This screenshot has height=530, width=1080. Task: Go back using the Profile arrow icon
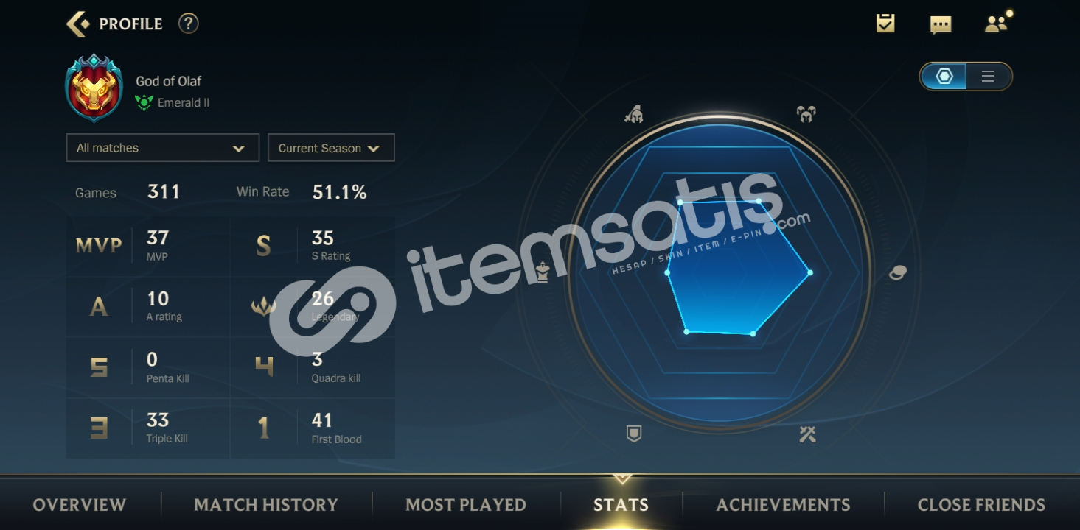pyautogui.click(x=77, y=24)
